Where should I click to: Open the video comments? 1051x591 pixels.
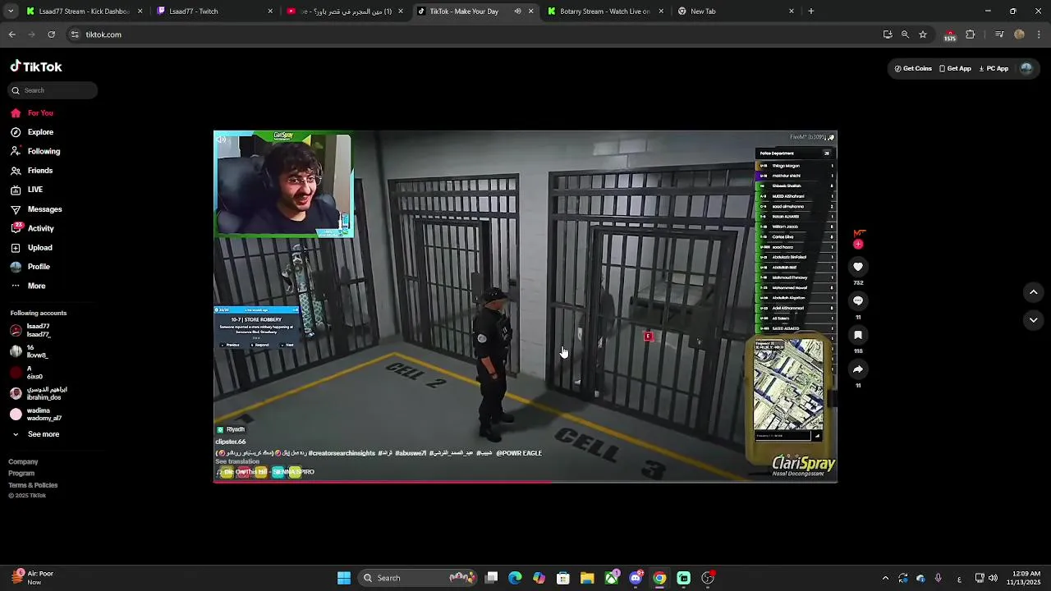click(858, 301)
